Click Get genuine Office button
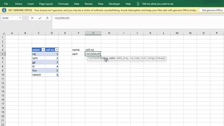This screenshot has width=224, height=126. click(x=212, y=10)
